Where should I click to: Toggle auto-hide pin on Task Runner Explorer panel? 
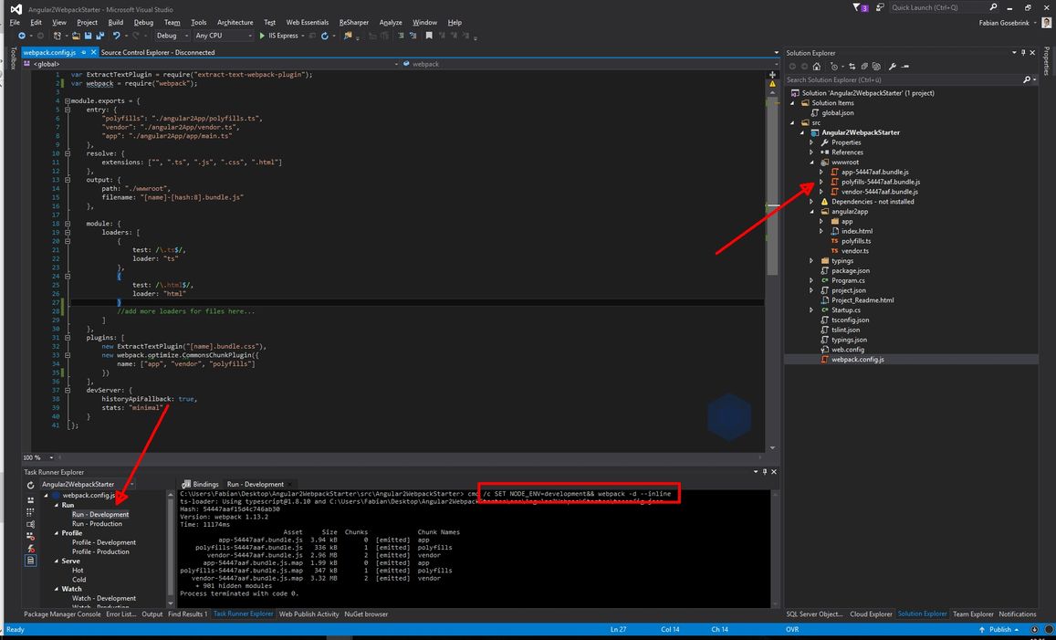point(764,472)
